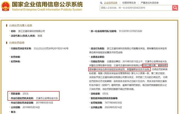Viewport: 179px width, 114px height.
Task: Click the red search magnifier button
Action: [x=175, y=8]
